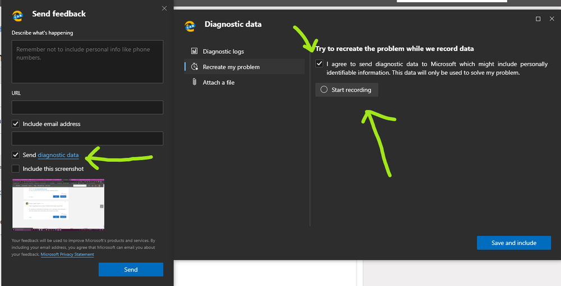
Task: Click the Send button
Action: [x=131, y=270]
